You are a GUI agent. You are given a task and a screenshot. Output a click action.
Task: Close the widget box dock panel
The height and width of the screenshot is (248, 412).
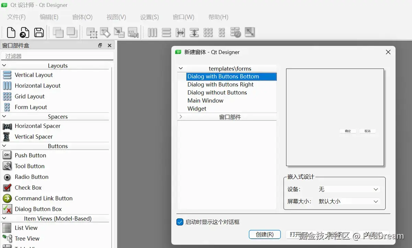pos(110,45)
